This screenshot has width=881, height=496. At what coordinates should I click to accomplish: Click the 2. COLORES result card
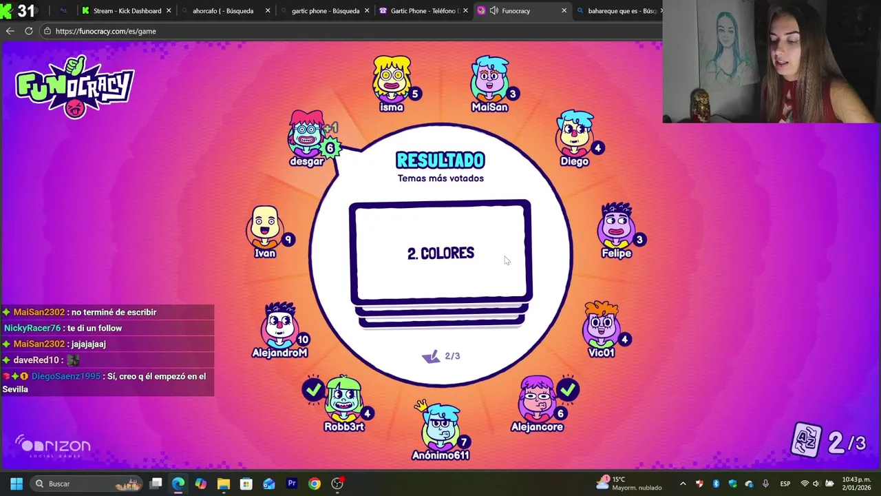tap(440, 253)
